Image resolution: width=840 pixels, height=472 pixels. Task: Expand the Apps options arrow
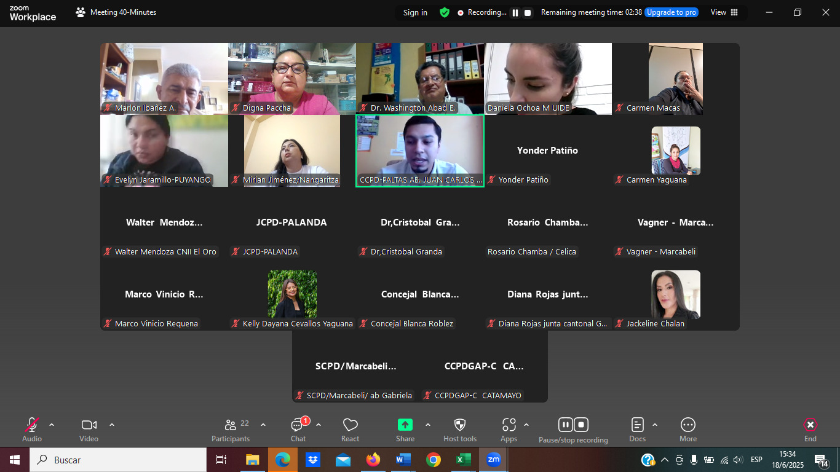click(x=526, y=425)
